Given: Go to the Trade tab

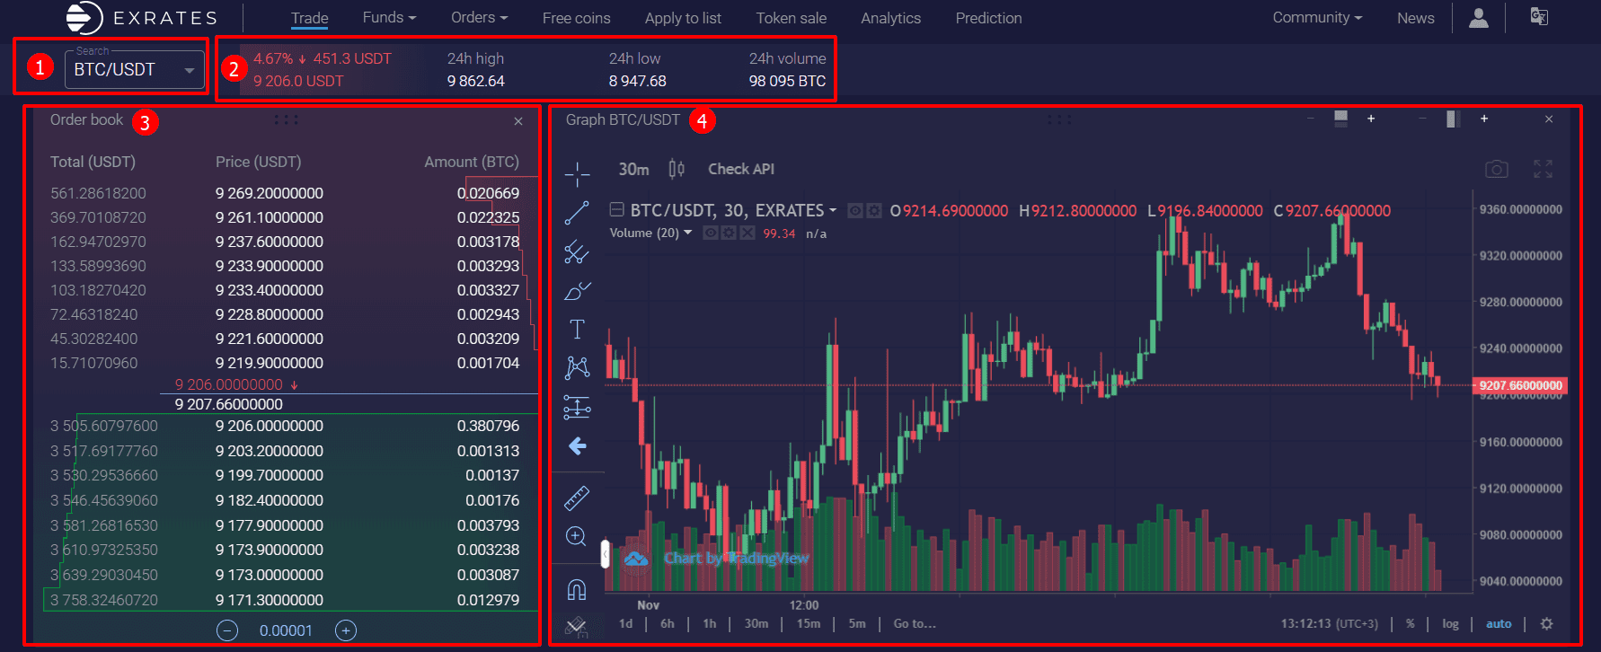Looking at the screenshot, I should 309,18.
